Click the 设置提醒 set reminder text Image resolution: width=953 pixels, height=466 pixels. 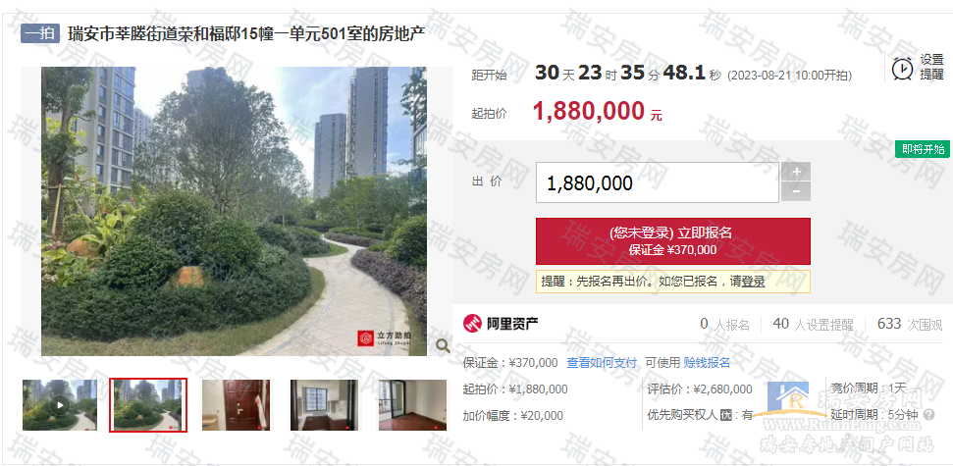[x=931, y=68]
